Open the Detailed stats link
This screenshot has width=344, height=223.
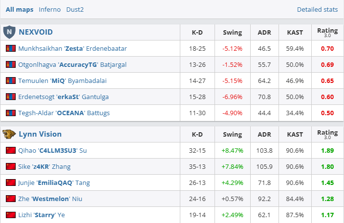coord(317,9)
